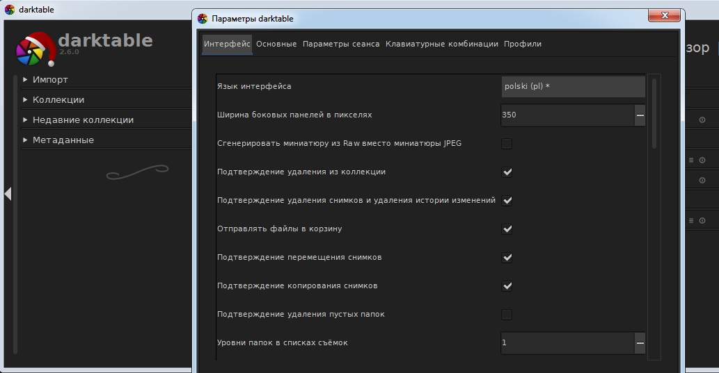Viewport: 719px width, 373px height.
Task: Decrease the side panel width value
Action: [x=640, y=115]
